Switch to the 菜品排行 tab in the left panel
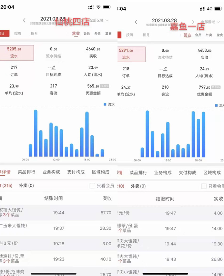 [x=27, y=172]
